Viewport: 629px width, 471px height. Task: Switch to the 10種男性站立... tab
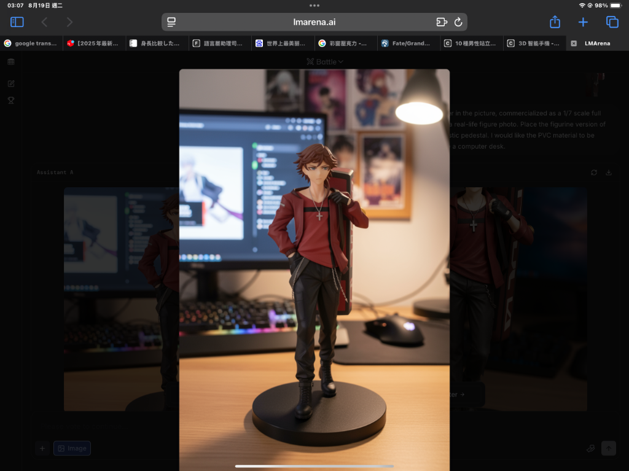[472, 44]
